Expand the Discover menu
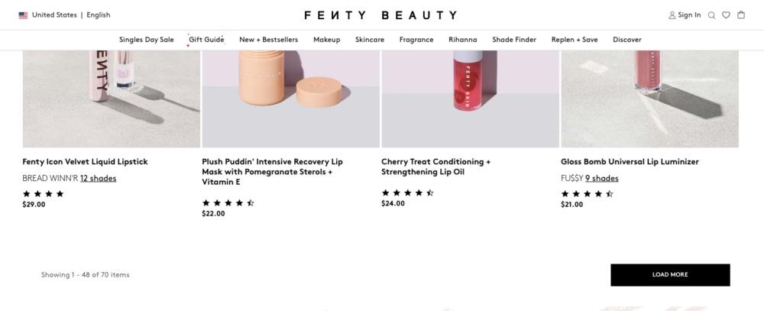The height and width of the screenshot is (311, 764). (626, 40)
